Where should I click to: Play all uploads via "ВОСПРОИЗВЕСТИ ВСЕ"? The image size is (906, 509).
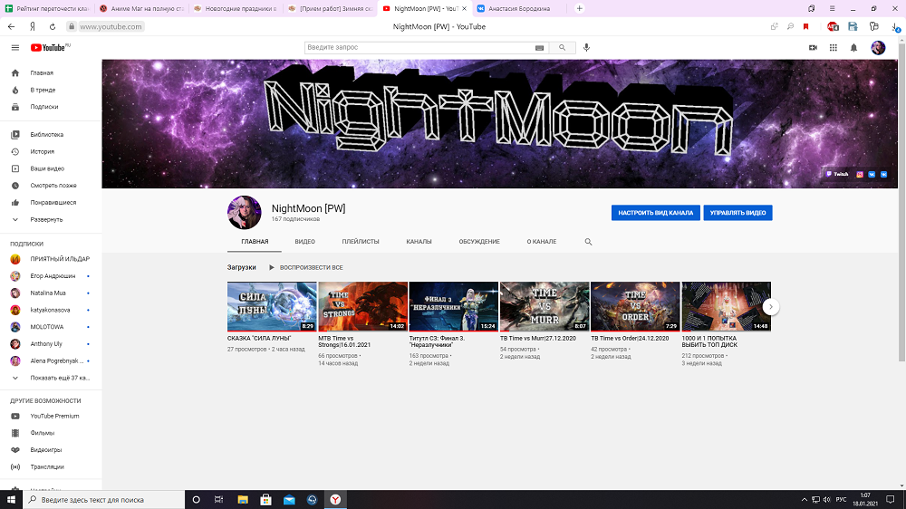coord(311,267)
